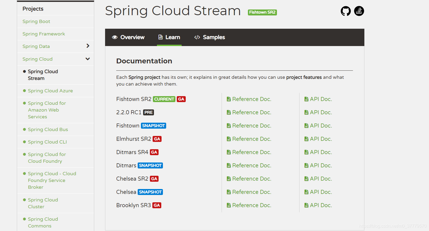Click the code brackets icon on Samples tab
Viewport: 429px width, 231px height.
197,37
